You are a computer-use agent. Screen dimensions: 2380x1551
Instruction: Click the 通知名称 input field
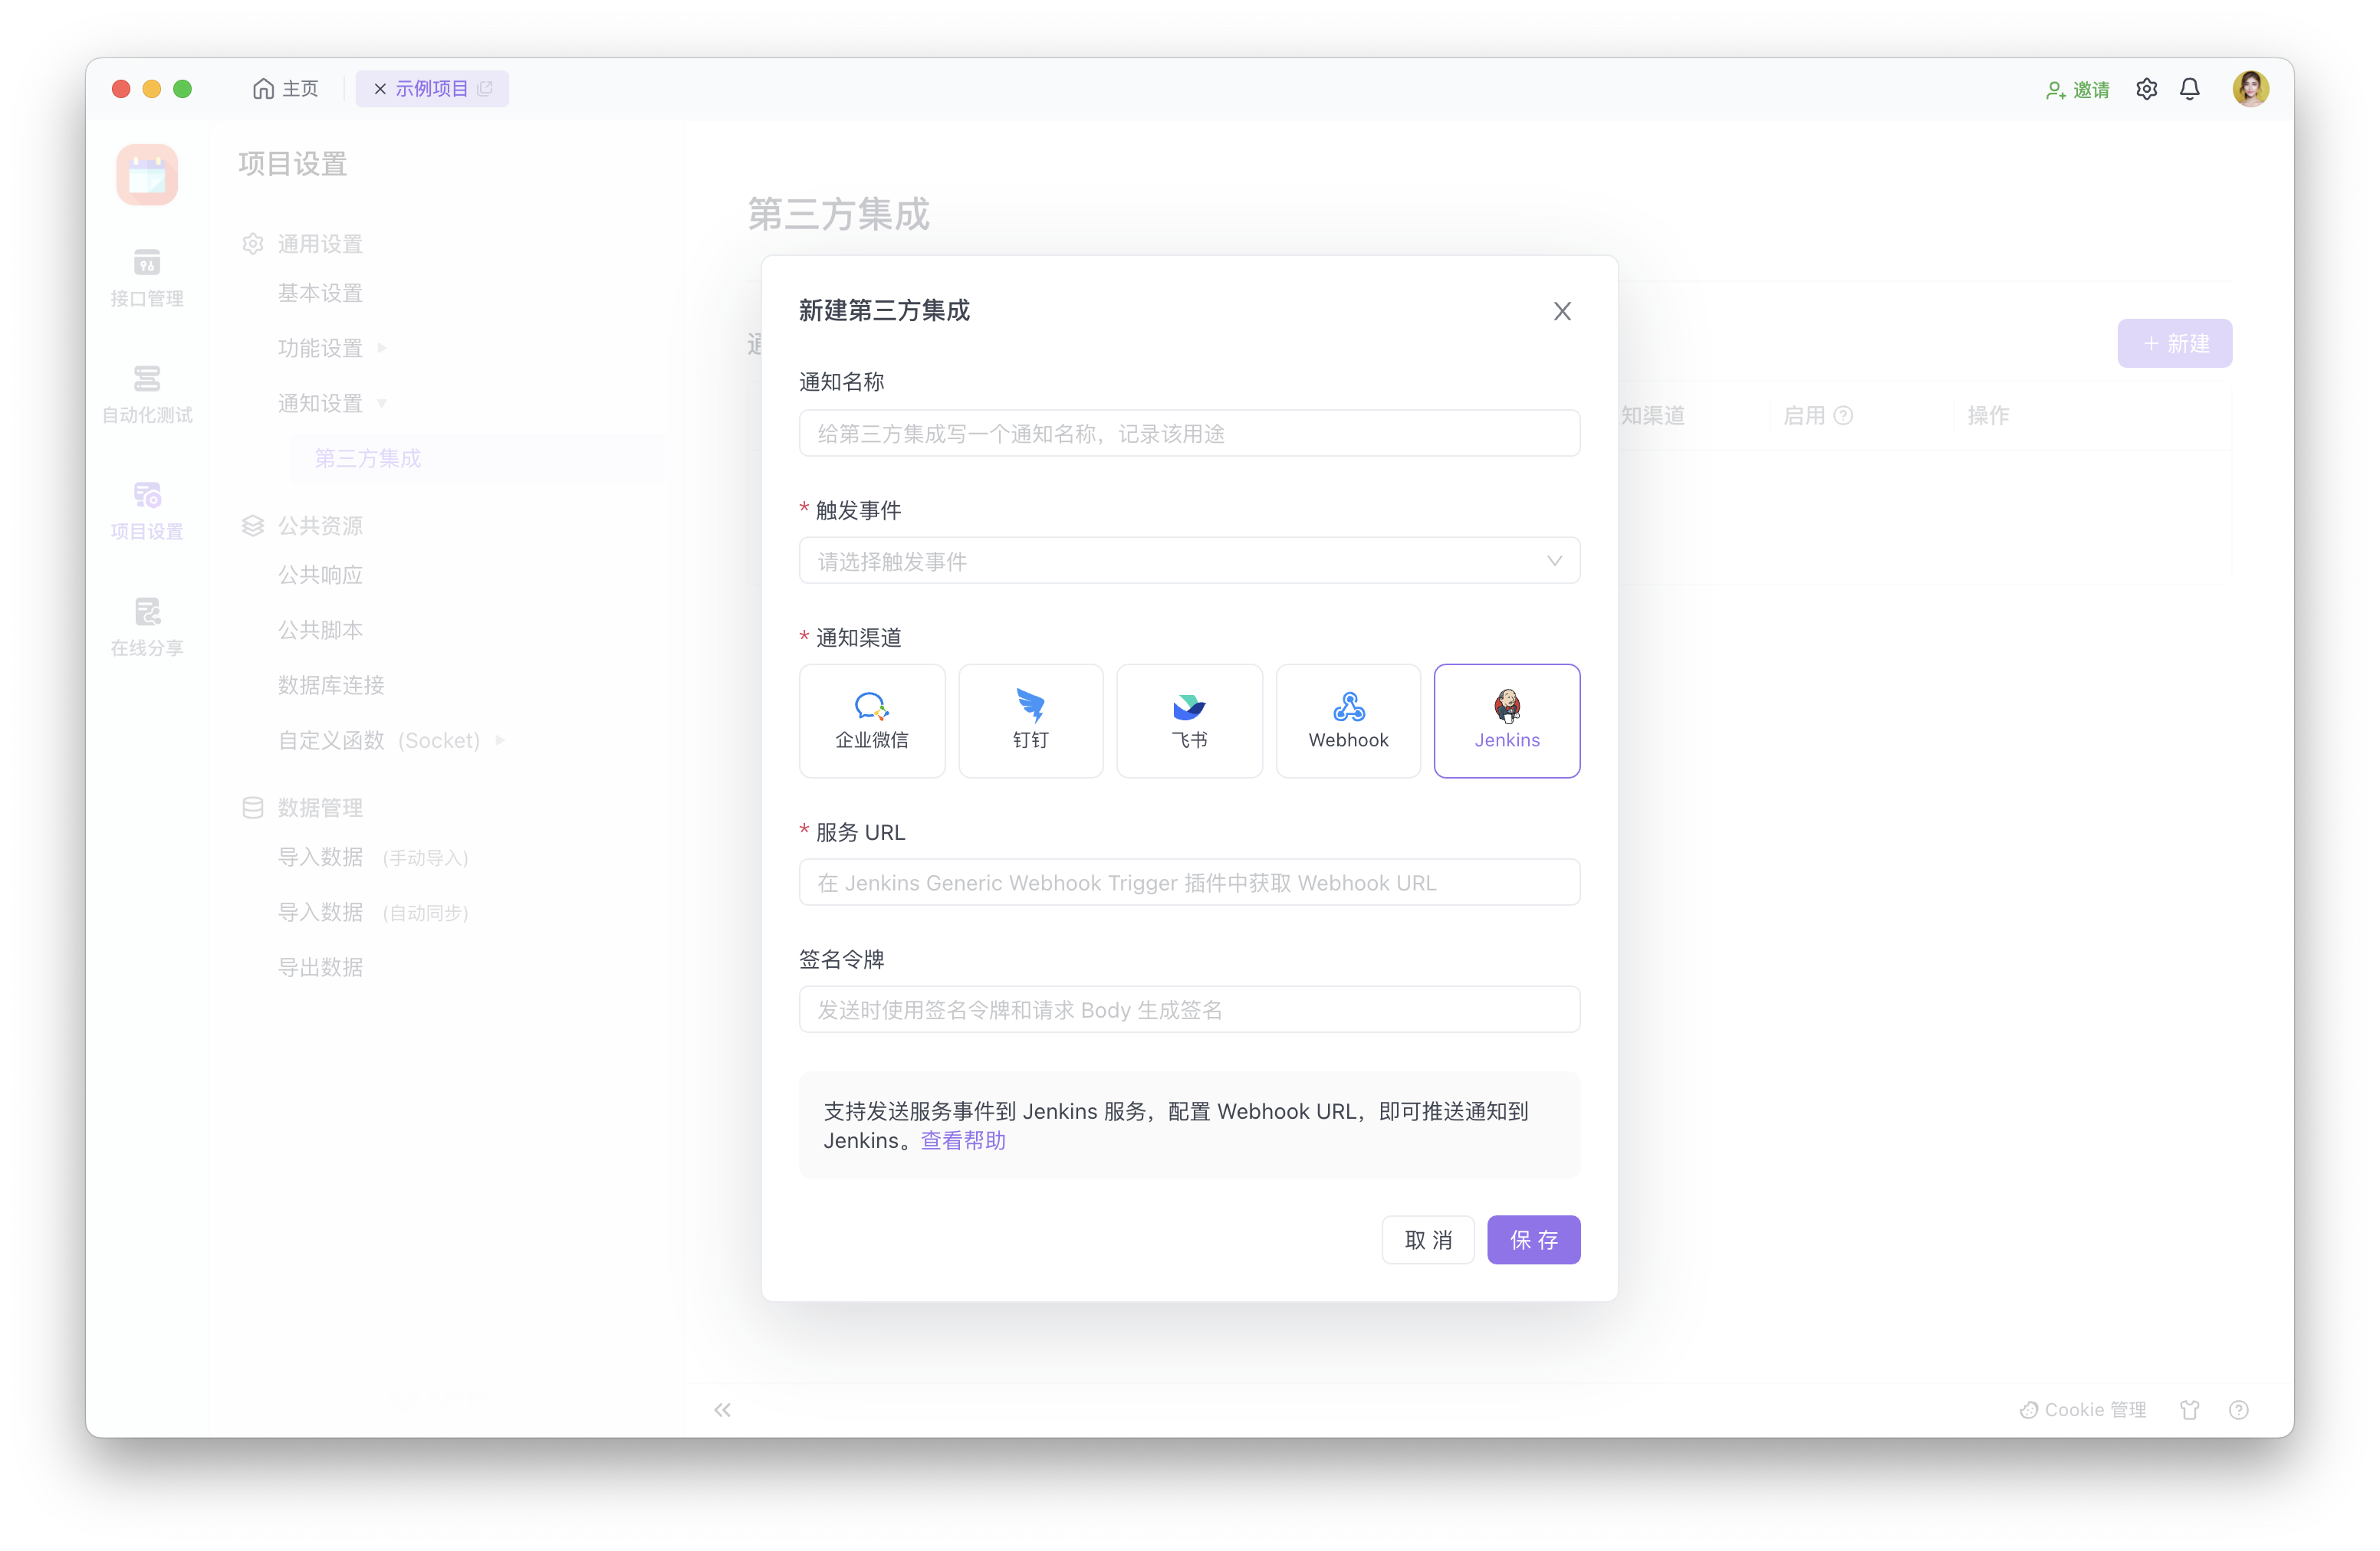(1188, 433)
